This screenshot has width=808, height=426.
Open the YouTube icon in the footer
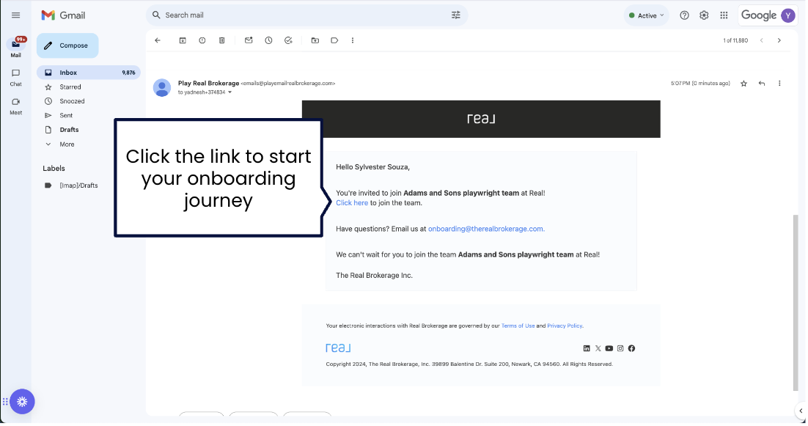[x=609, y=349]
